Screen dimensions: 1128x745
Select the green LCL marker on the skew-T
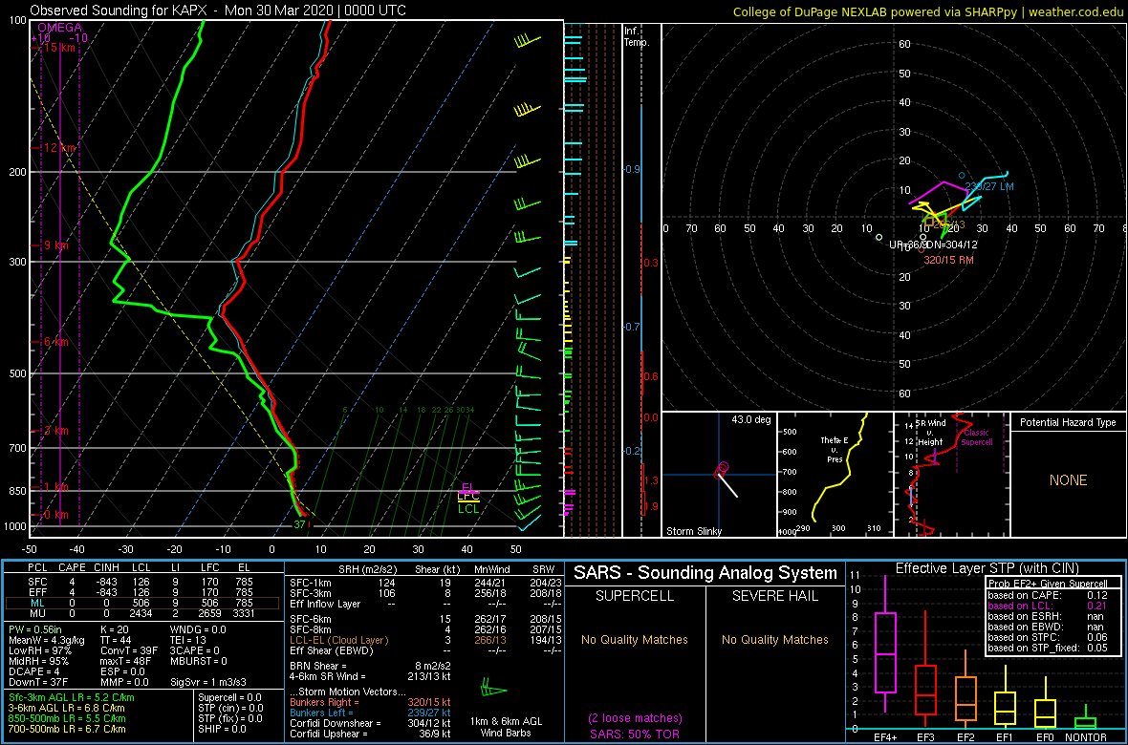click(x=468, y=508)
